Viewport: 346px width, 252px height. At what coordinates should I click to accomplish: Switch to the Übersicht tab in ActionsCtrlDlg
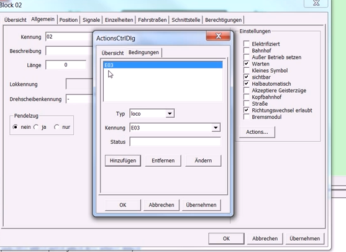coord(112,53)
